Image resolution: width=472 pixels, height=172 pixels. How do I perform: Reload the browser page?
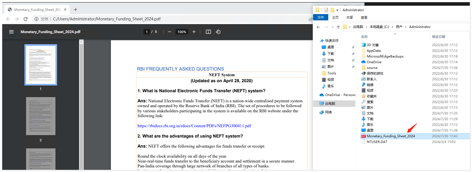click(26, 19)
